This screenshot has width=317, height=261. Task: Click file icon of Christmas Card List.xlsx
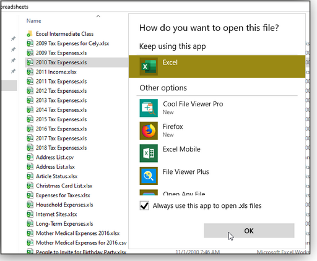[30, 186]
